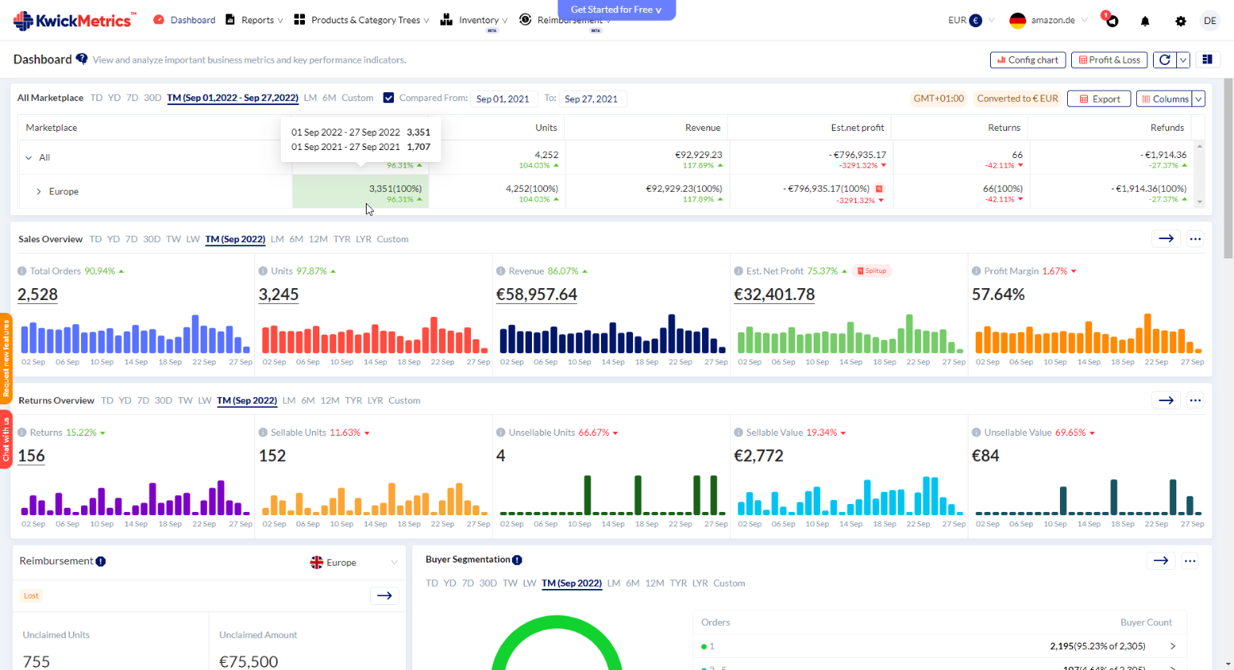Image resolution: width=1234 pixels, height=670 pixels.
Task: Click the Buyer Segmentation info icon
Action: tap(517, 560)
